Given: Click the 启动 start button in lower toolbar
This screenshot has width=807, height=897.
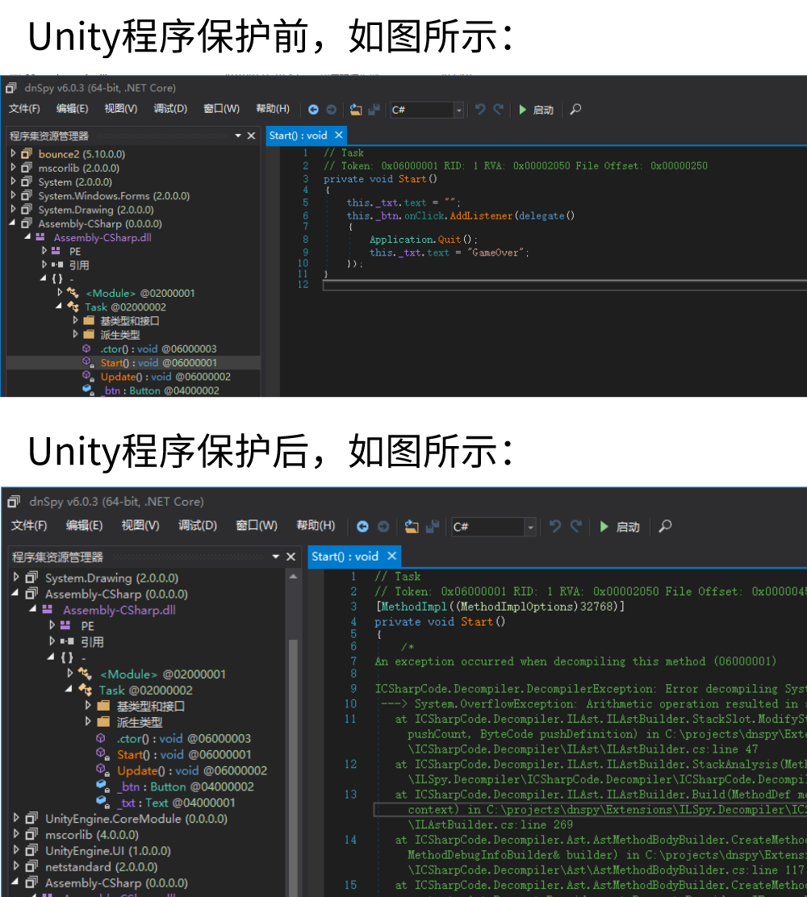Looking at the screenshot, I should (619, 527).
